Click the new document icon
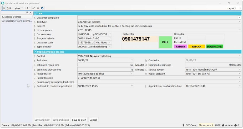 click(27, 8)
